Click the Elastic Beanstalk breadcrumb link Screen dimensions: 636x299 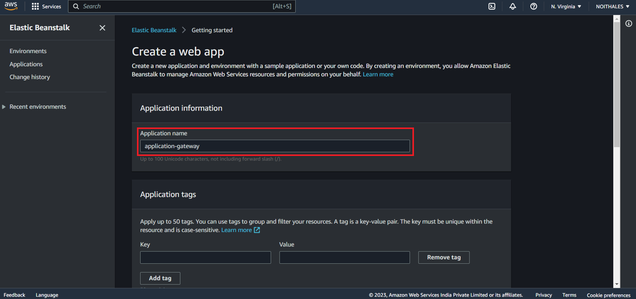click(154, 30)
